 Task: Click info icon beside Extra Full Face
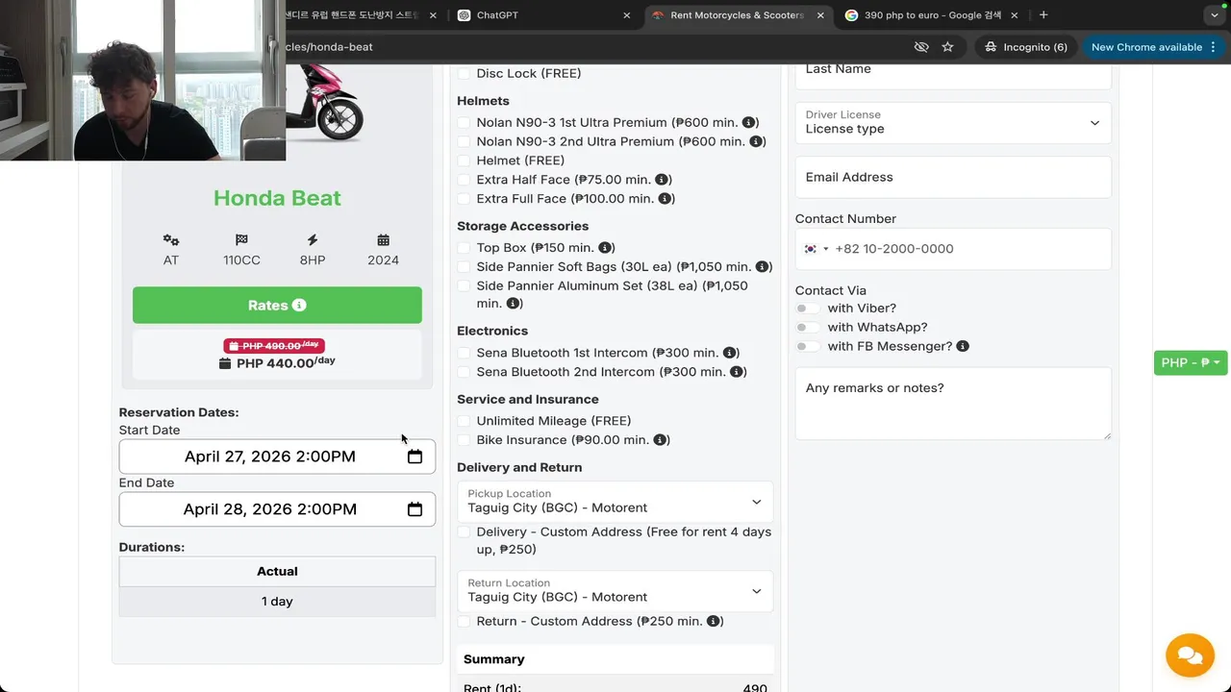click(x=665, y=199)
